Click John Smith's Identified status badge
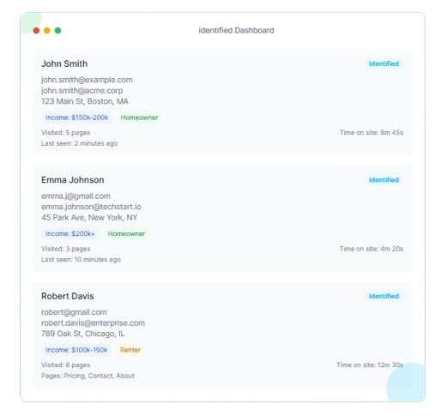This screenshot has height=416, width=441. (x=384, y=63)
